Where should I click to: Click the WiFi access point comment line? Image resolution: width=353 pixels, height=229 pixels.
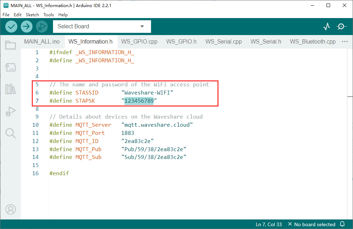coord(129,85)
